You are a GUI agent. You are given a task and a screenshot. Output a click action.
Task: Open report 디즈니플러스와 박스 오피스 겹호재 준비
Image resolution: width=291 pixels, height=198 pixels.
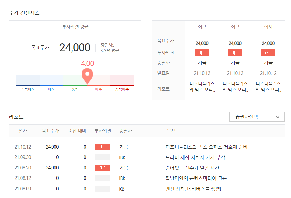click(206, 147)
